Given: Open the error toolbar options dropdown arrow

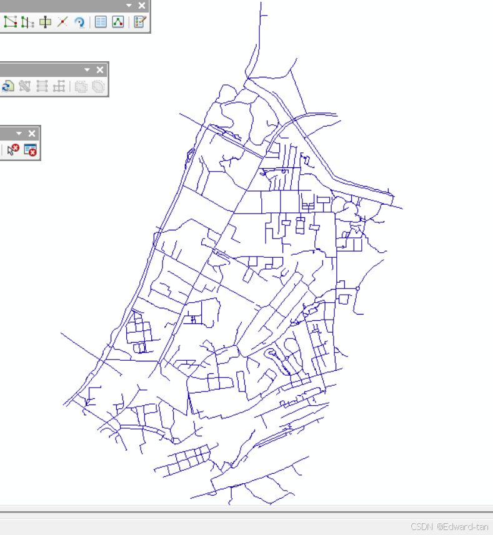Looking at the screenshot, I should (19, 134).
